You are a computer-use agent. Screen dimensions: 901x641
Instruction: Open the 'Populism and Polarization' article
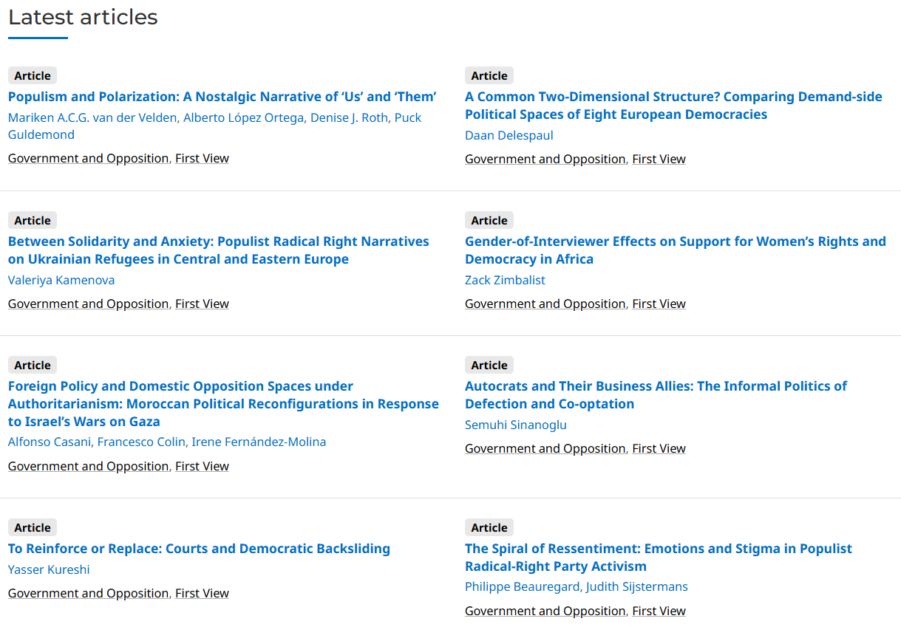tap(222, 97)
